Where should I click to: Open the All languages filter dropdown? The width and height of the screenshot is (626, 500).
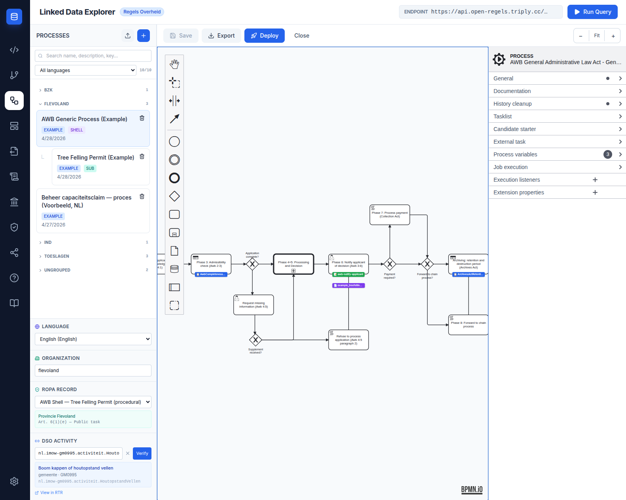tap(85, 70)
